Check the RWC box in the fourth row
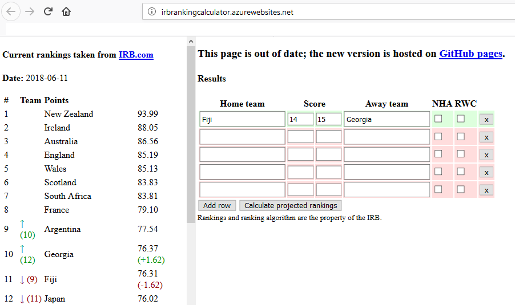 click(x=461, y=172)
